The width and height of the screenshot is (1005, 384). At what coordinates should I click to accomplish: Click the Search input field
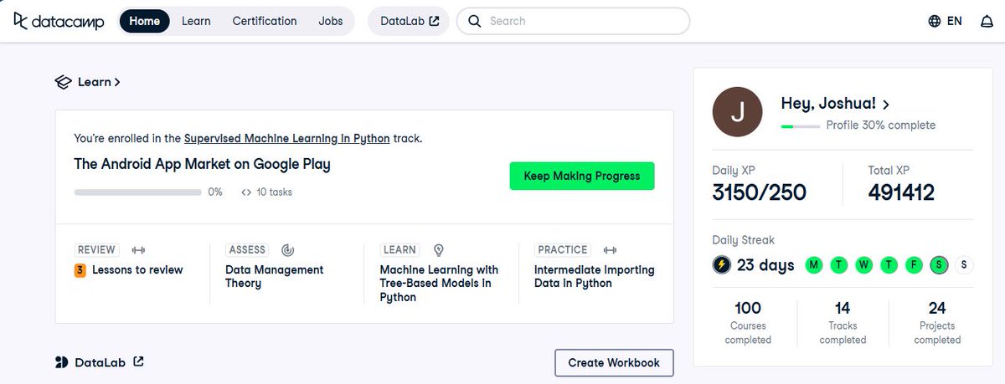coord(573,21)
